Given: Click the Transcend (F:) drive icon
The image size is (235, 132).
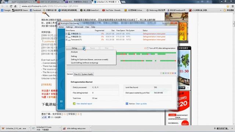Looking at the screenshot, I should (69, 40).
